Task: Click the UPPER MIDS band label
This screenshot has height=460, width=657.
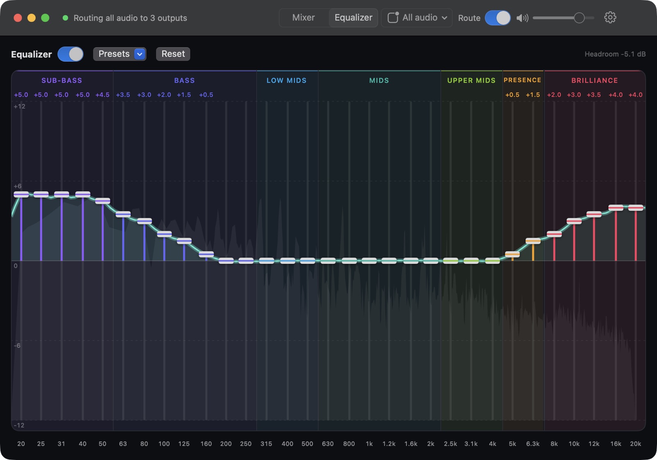Action: point(471,80)
